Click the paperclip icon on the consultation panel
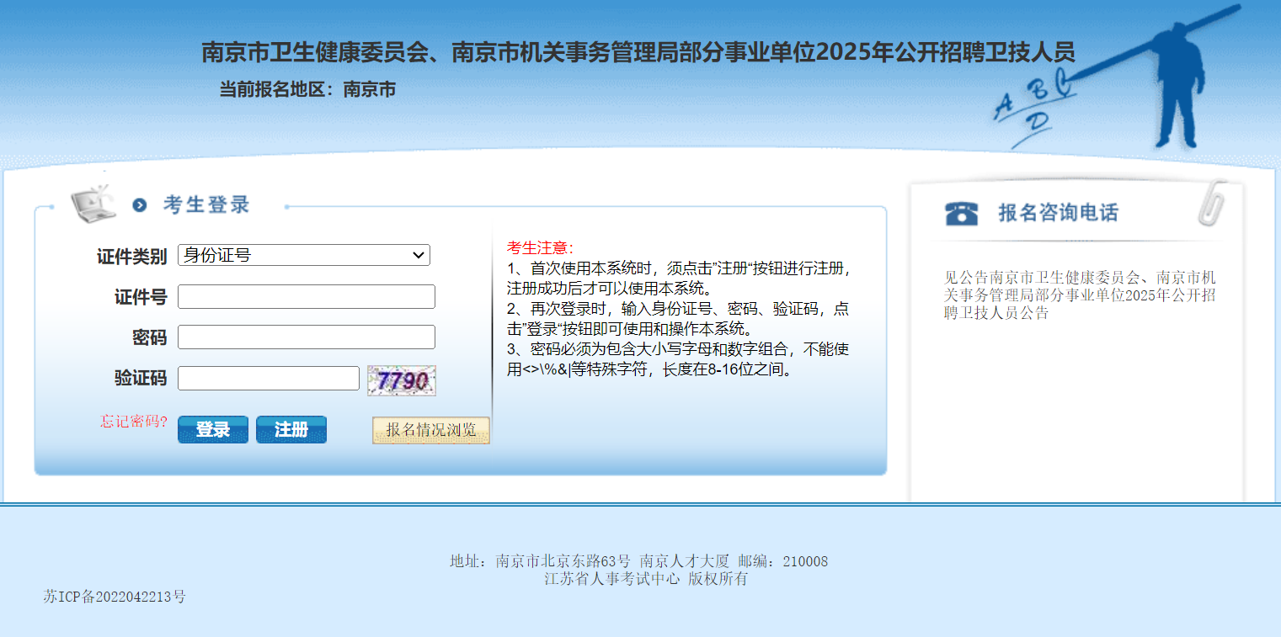 pos(1210,204)
